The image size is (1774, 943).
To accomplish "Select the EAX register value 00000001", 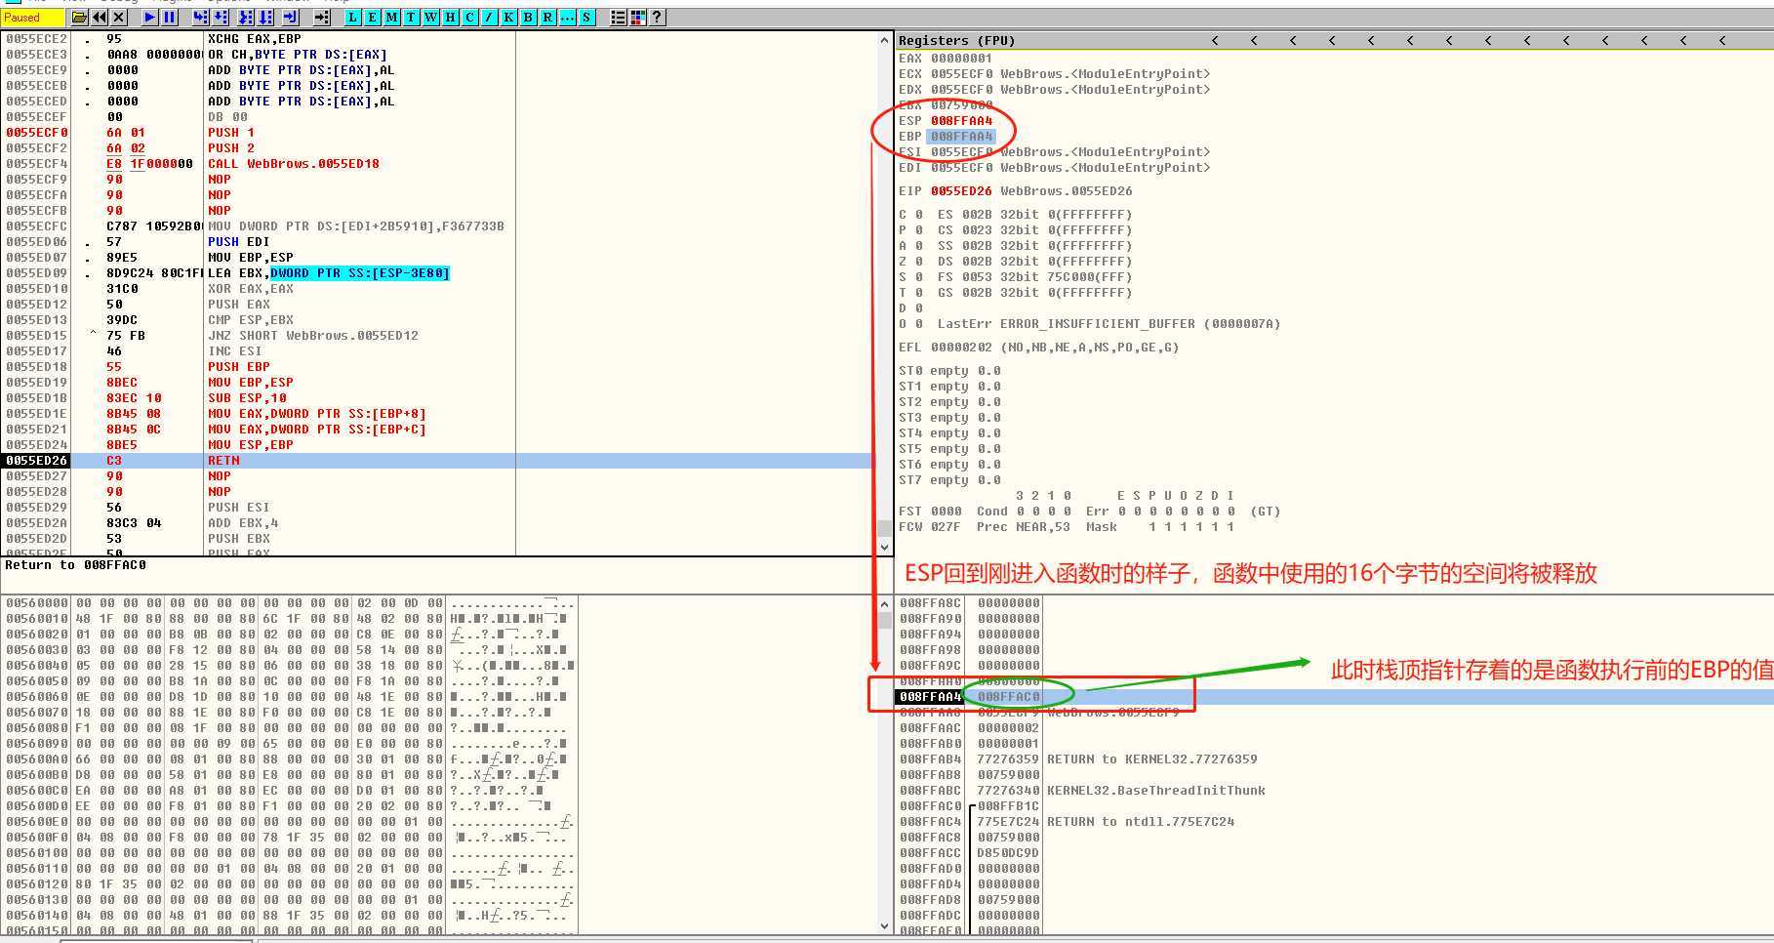I will (x=961, y=58).
